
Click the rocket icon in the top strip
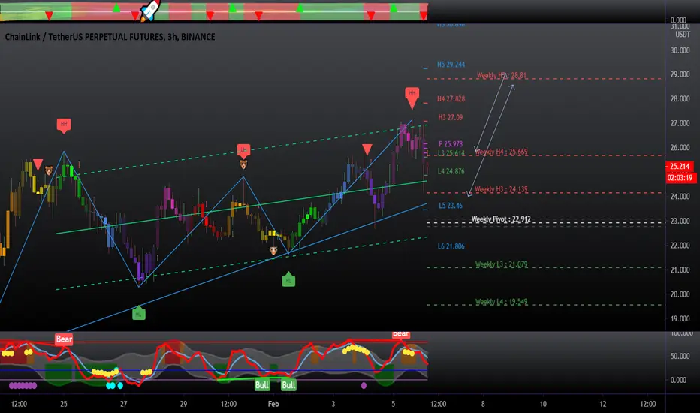pyautogui.click(x=150, y=11)
